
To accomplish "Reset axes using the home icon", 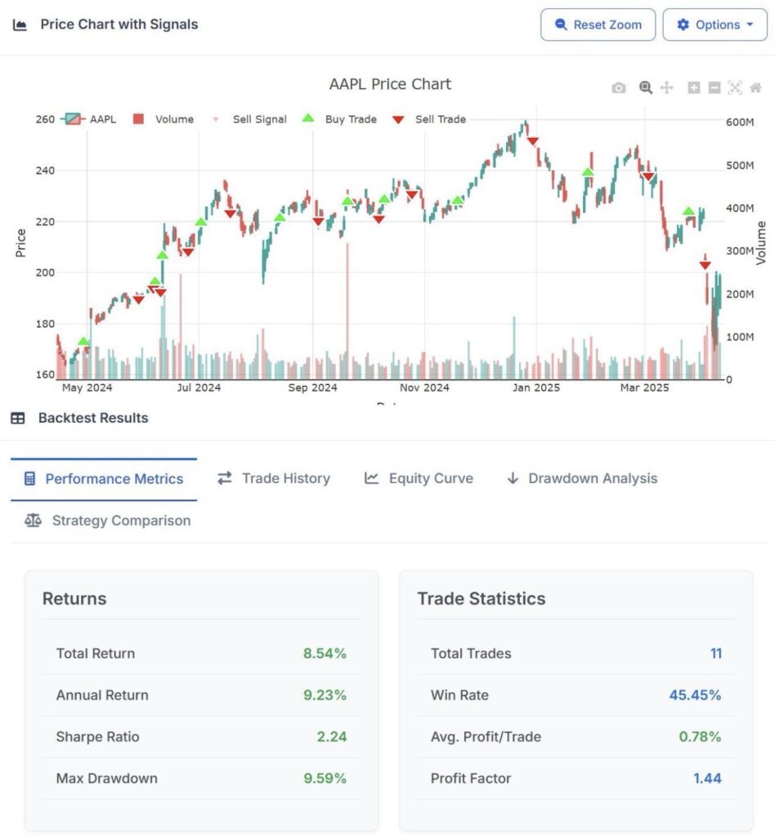I will pos(755,87).
